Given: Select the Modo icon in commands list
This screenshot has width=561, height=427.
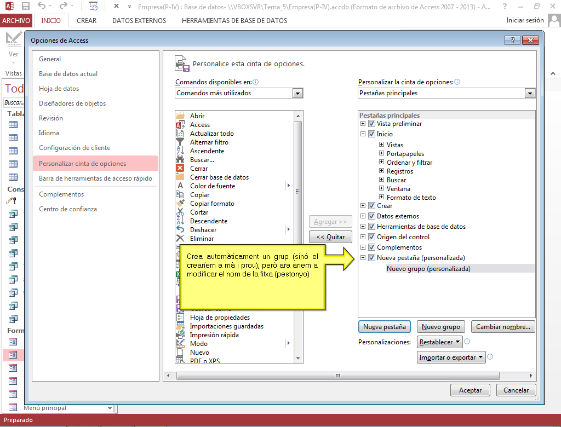Looking at the screenshot, I should (180, 343).
